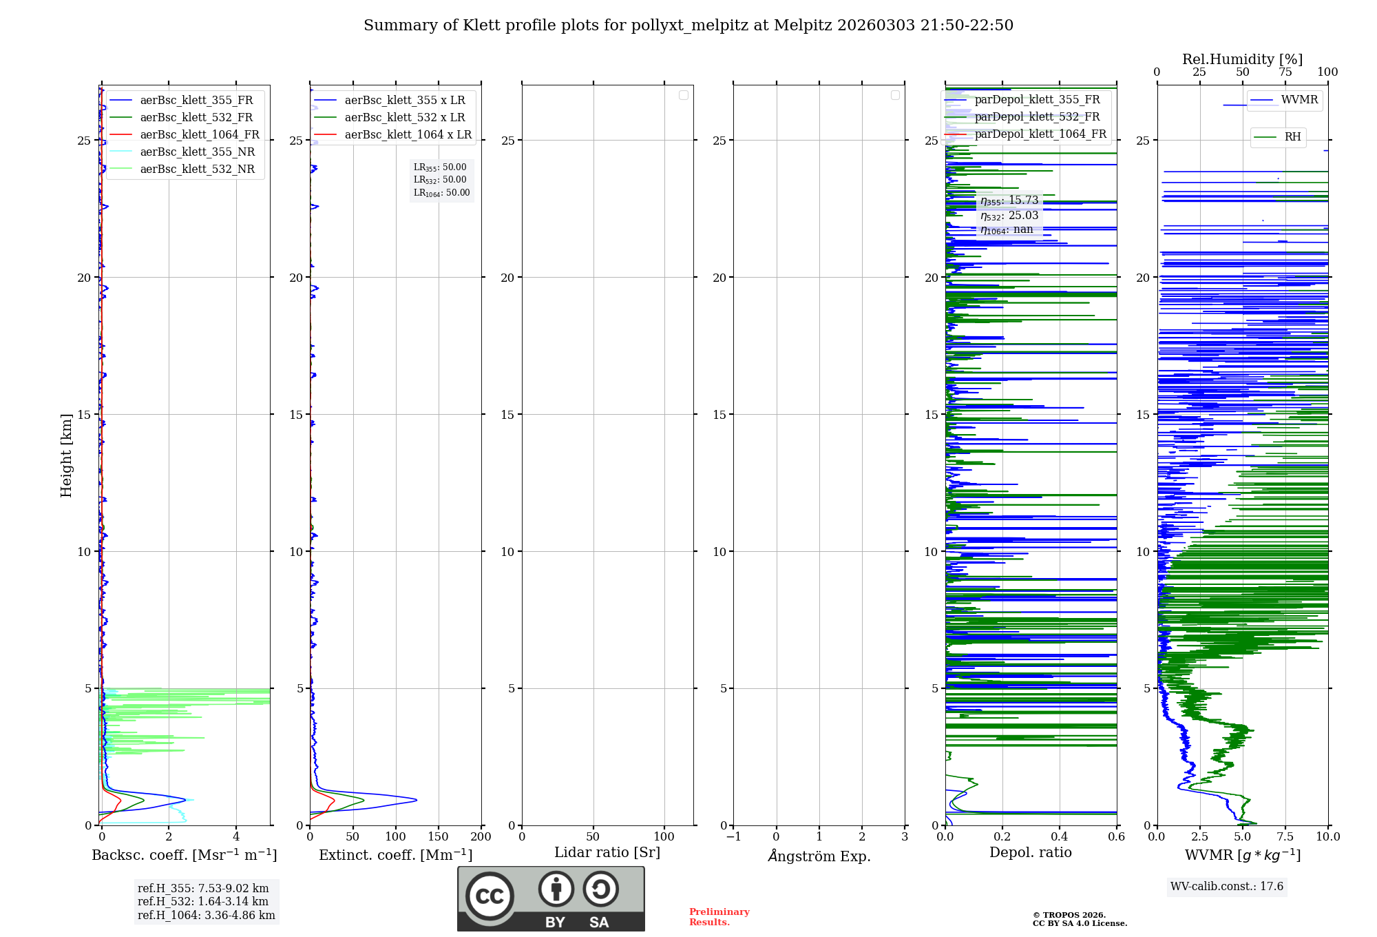Click aerBsc_klett_532 x LR legend entry

[404, 117]
